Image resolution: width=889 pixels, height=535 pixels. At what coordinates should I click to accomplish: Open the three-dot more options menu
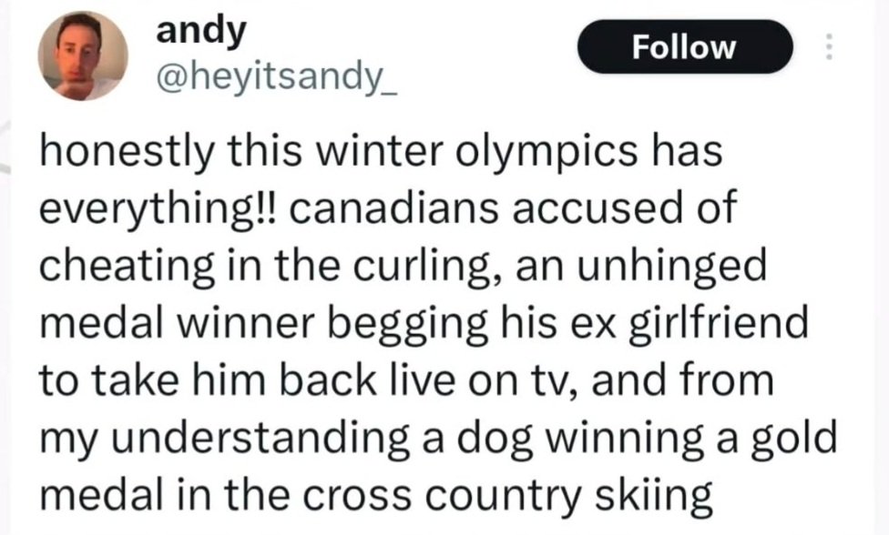click(829, 46)
